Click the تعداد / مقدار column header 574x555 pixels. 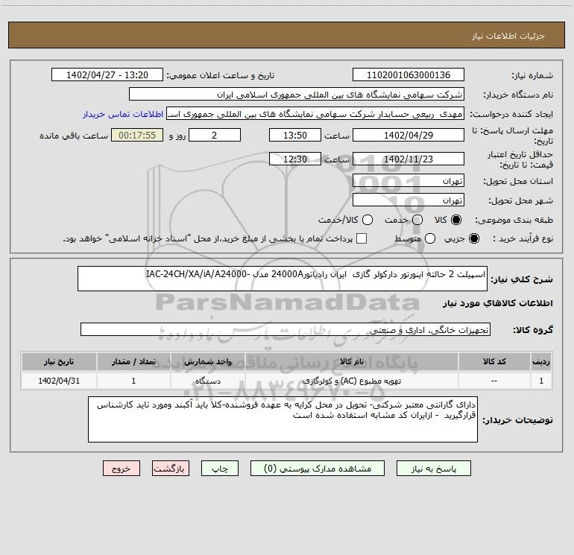point(133,361)
